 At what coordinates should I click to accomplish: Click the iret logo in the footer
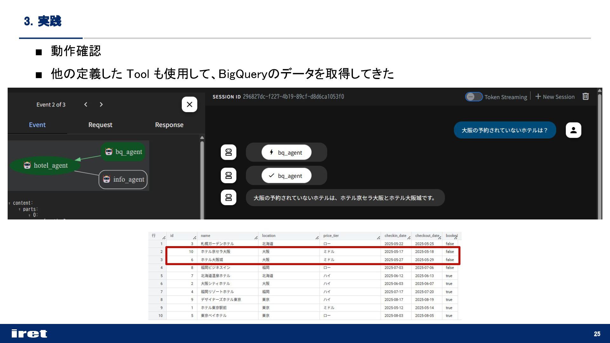[x=29, y=333]
